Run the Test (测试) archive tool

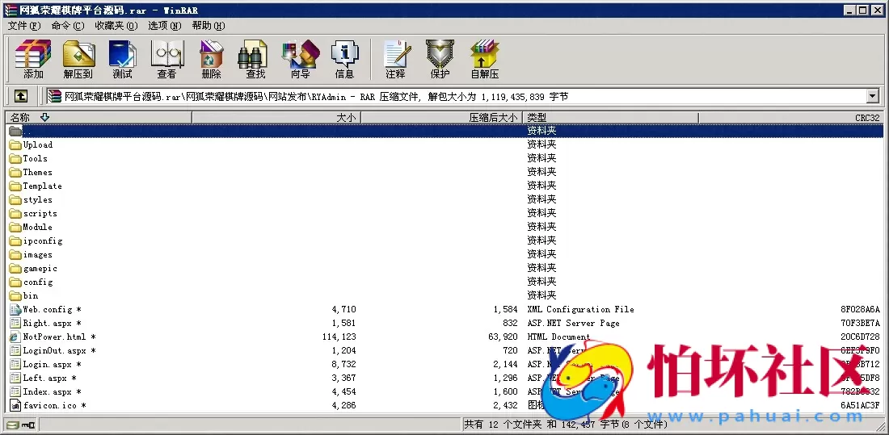click(x=122, y=59)
